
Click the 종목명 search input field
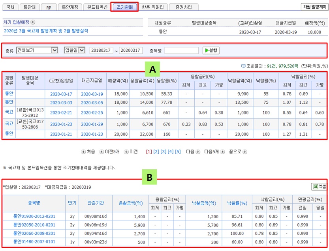point(182,51)
